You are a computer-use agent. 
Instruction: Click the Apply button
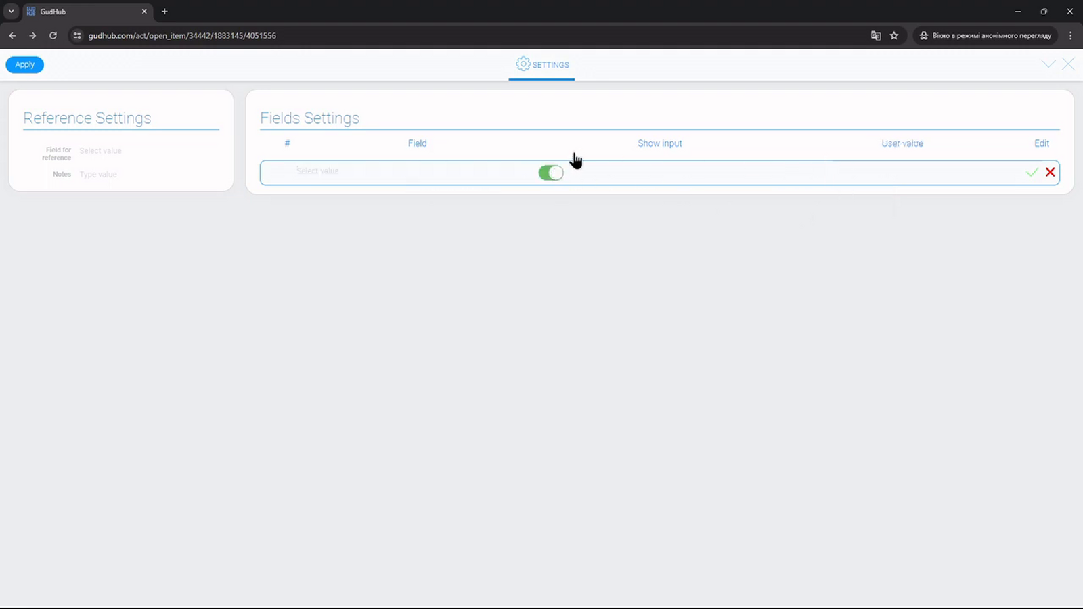[x=24, y=65]
